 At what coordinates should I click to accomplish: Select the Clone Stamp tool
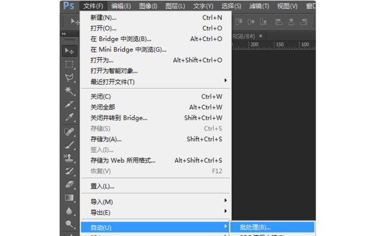[70, 158]
